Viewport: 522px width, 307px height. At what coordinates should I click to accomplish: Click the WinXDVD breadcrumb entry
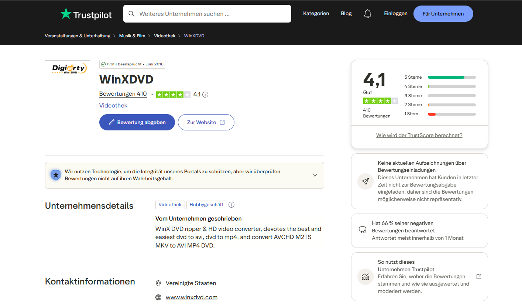tap(194, 36)
